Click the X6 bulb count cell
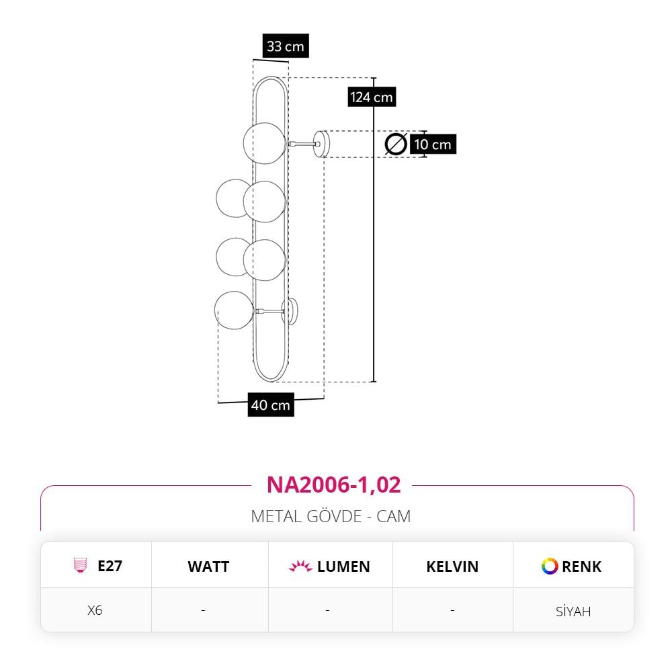Screen dimensions: 672x672 [95, 610]
